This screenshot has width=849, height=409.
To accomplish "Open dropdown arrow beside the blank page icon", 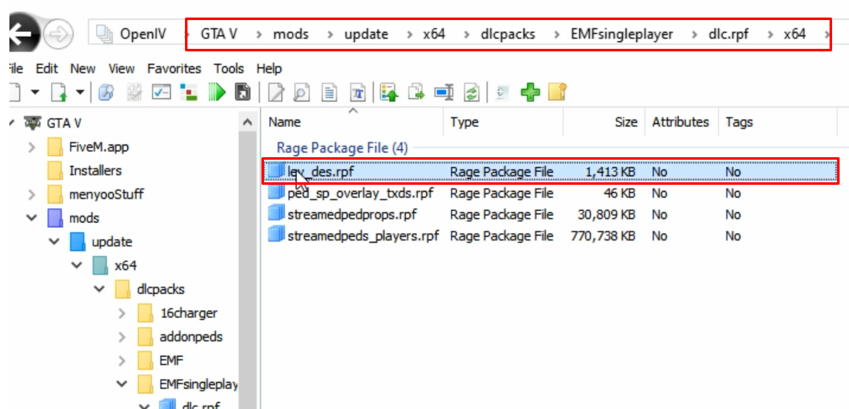I will tap(35, 93).
